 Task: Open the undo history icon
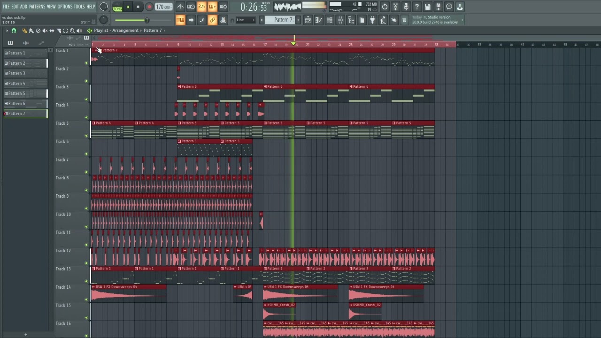pos(385,7)
